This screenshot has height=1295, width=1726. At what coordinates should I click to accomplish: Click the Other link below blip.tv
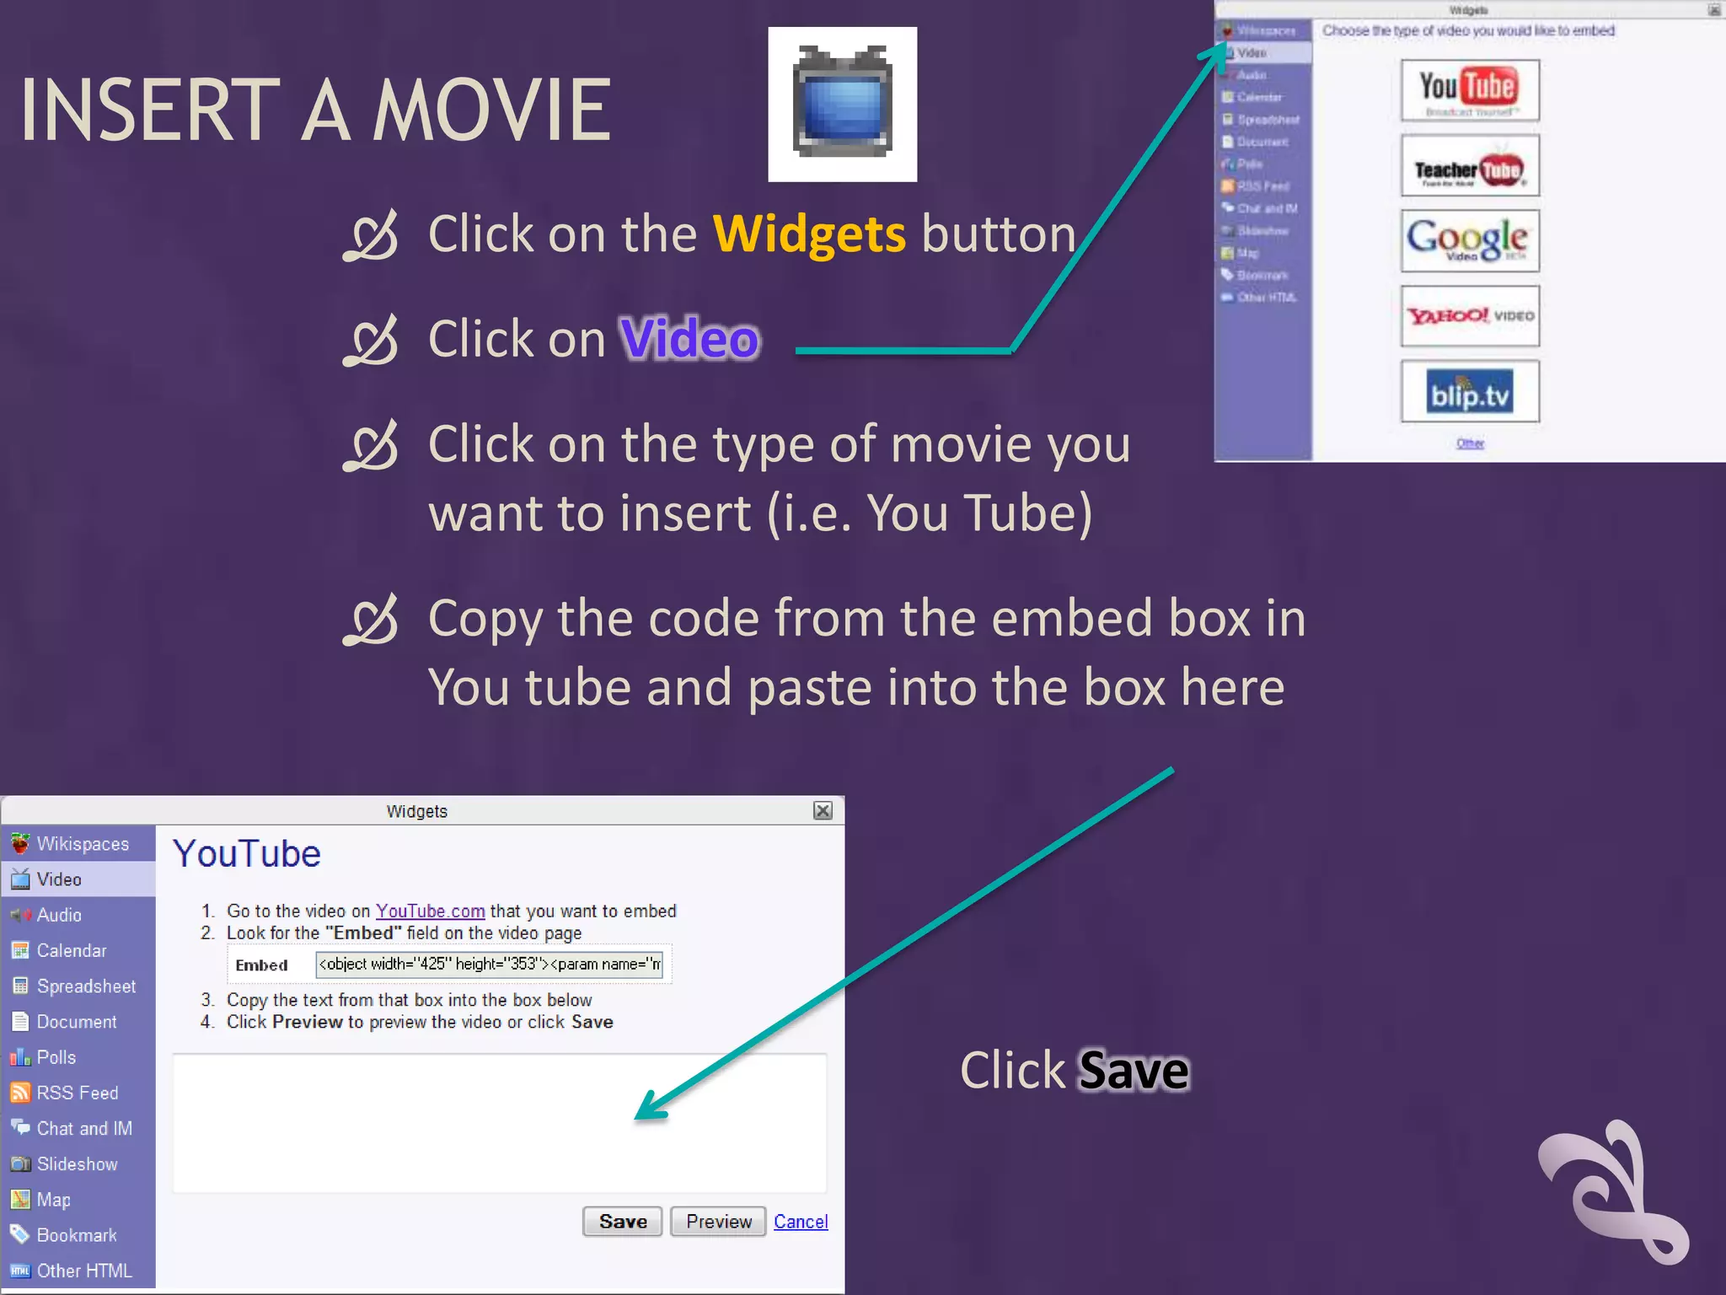coord(1470,443)
